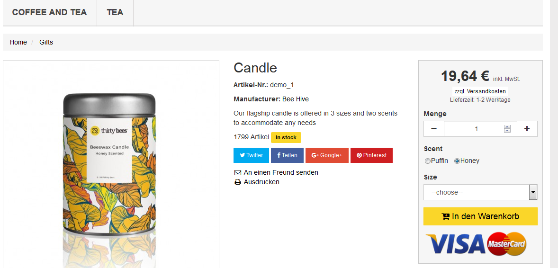Open the Coffee and Tea menu
This screenshot has height=268, width=558.
pyautogui.click(x=49, y=12)
